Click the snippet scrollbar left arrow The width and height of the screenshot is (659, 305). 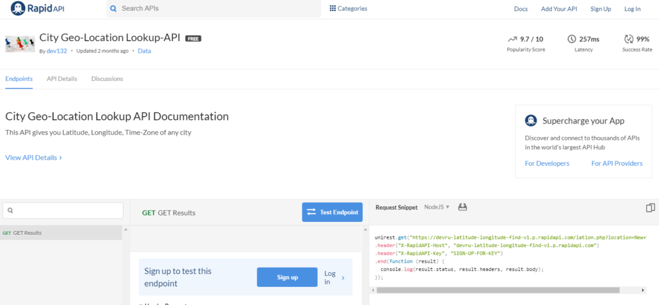point(373,290)
